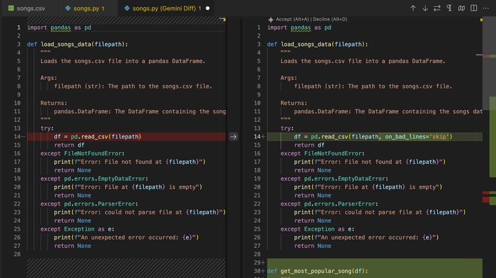Click the Python icon on Gemini Diff tab
Image resolution: width=496 pixels, height=278 pixels.
point(127,8)
